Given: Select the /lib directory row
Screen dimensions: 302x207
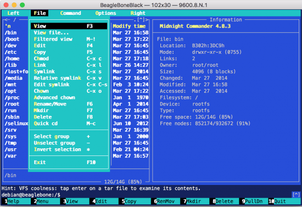Looking at the screenshot, I should [10, 65].
